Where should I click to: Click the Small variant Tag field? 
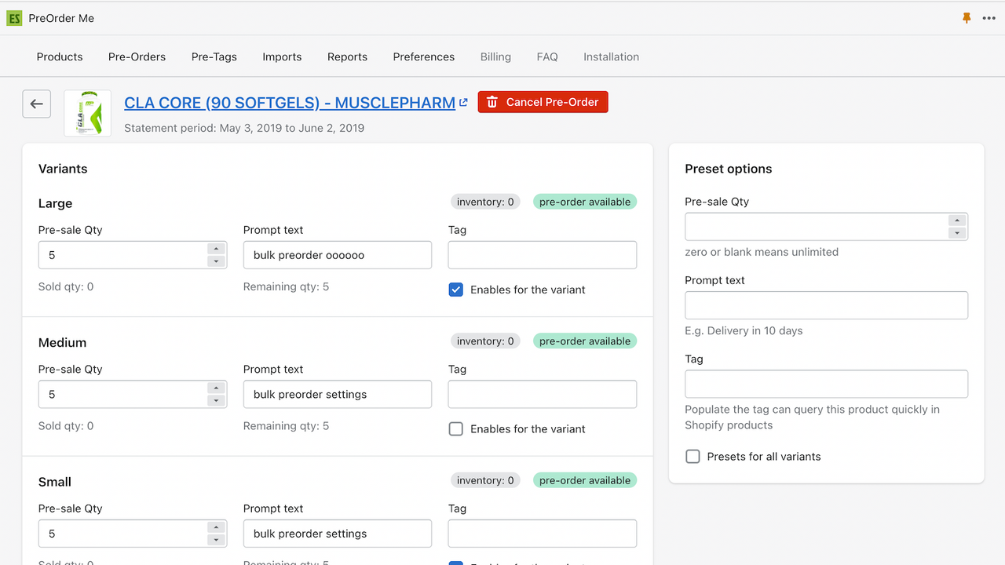pyautogui.click(x=543, y=534)
